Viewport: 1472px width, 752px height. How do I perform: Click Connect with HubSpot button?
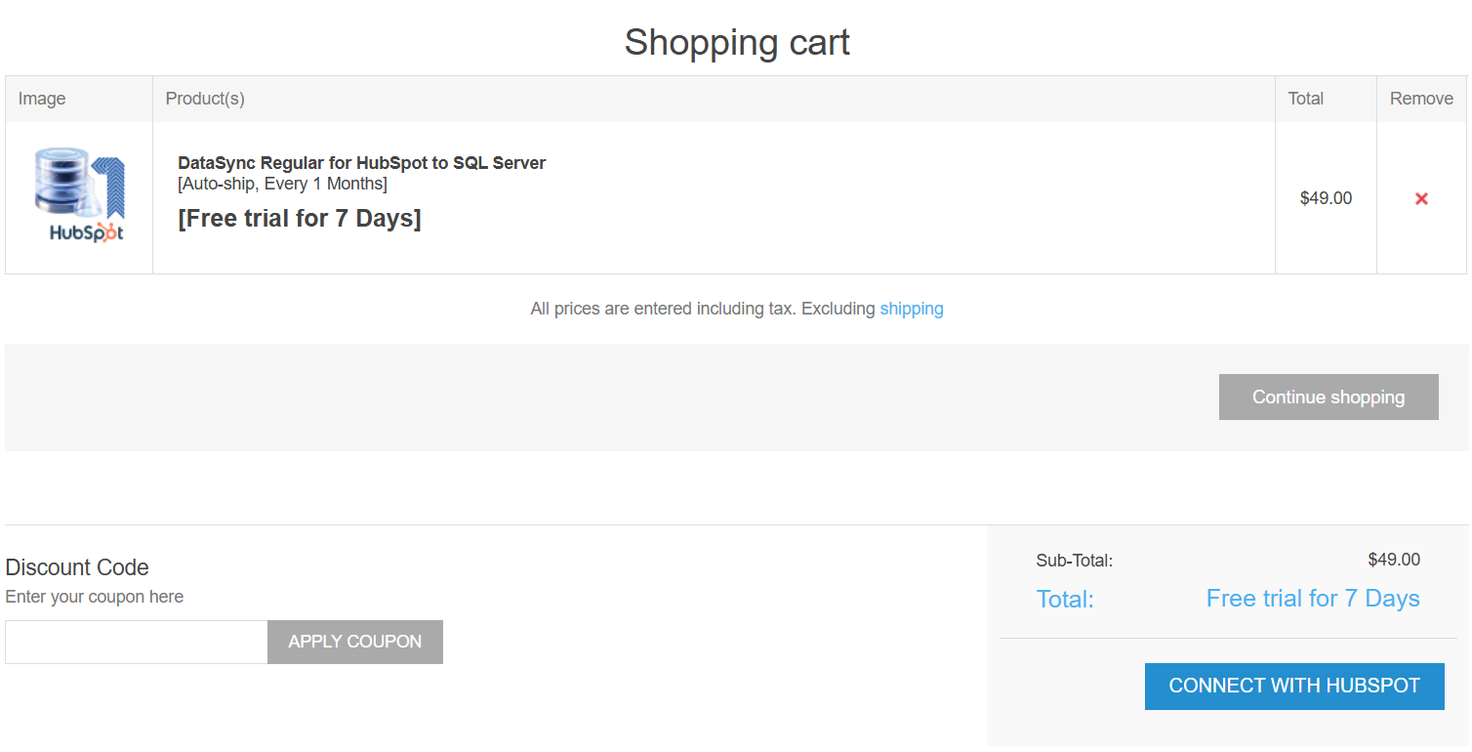(1294, 686)
